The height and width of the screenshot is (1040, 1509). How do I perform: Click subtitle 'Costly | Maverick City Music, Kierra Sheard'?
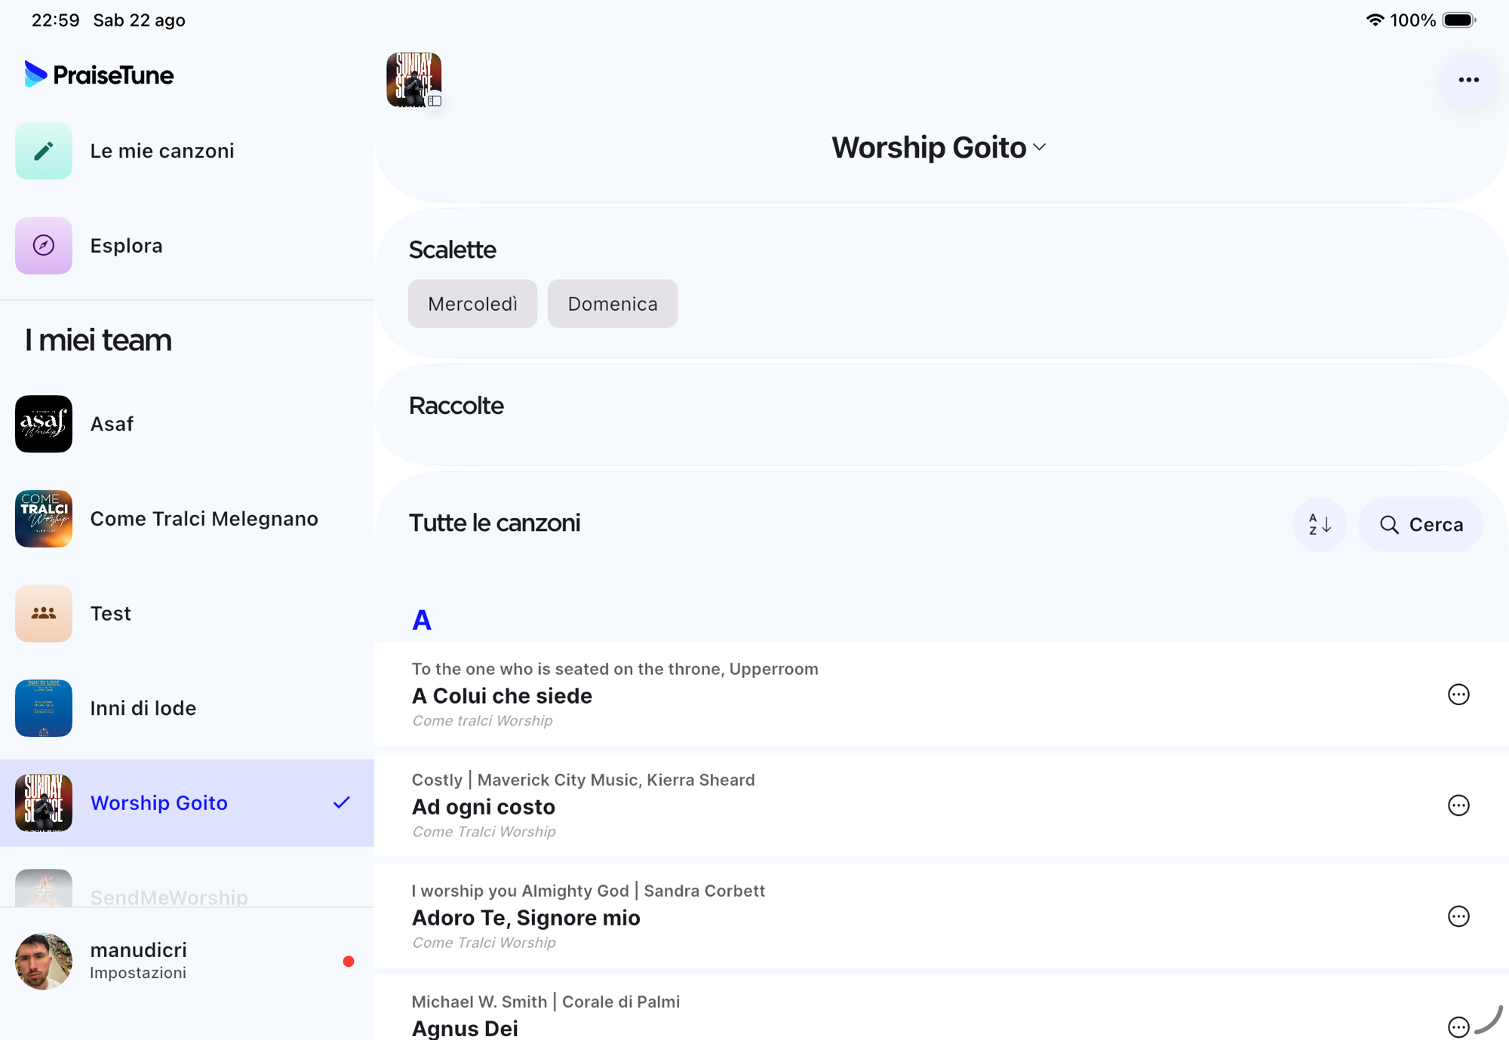coord(583,780)
